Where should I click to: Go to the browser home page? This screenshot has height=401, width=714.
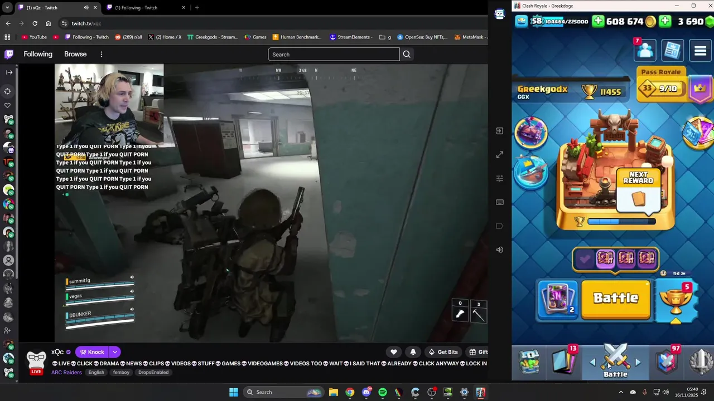pos(49,23)
